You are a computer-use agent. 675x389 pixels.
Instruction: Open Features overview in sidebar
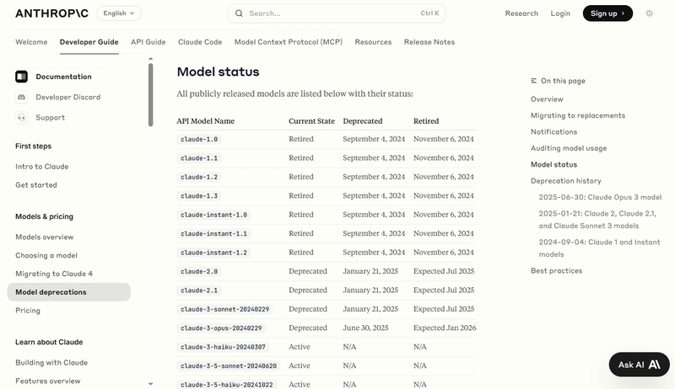click(48, 381)
